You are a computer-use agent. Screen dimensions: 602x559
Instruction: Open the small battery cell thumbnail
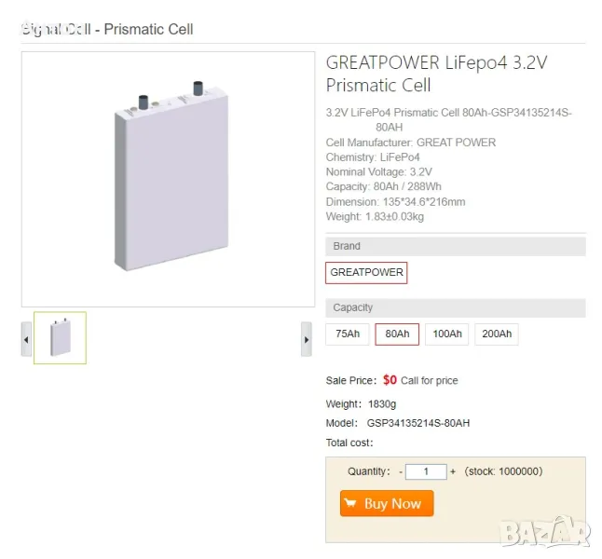tap(61, 337)
